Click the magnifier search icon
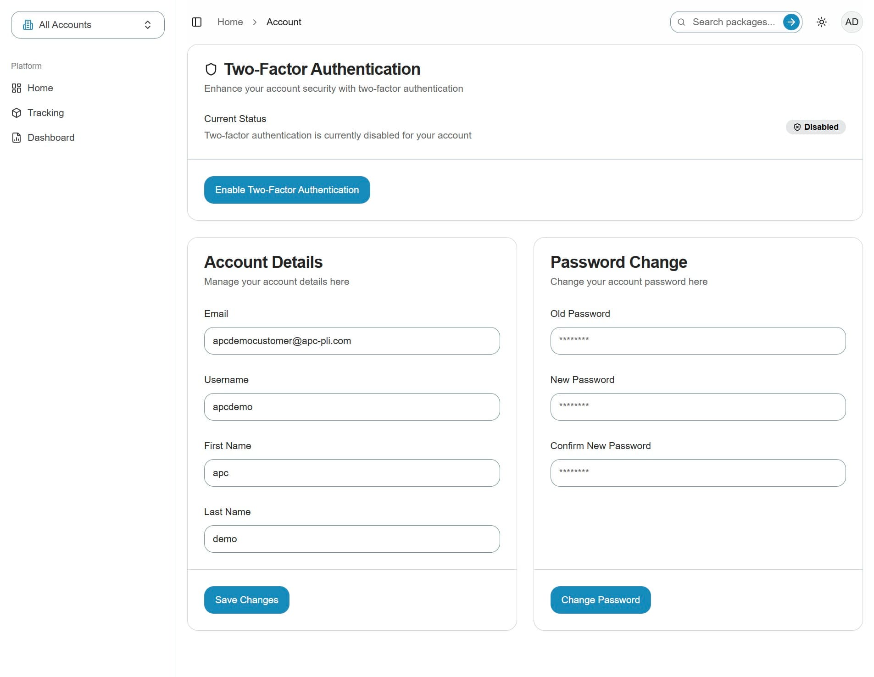The height and width of the screenshot is (677, 874). pyautogui.click(x=681, y=22)
